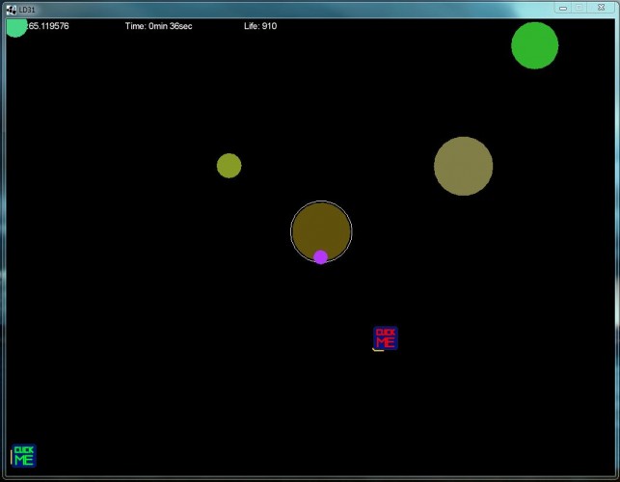
Task: Click the large khaki tan circle
Action: click(463, 166)
